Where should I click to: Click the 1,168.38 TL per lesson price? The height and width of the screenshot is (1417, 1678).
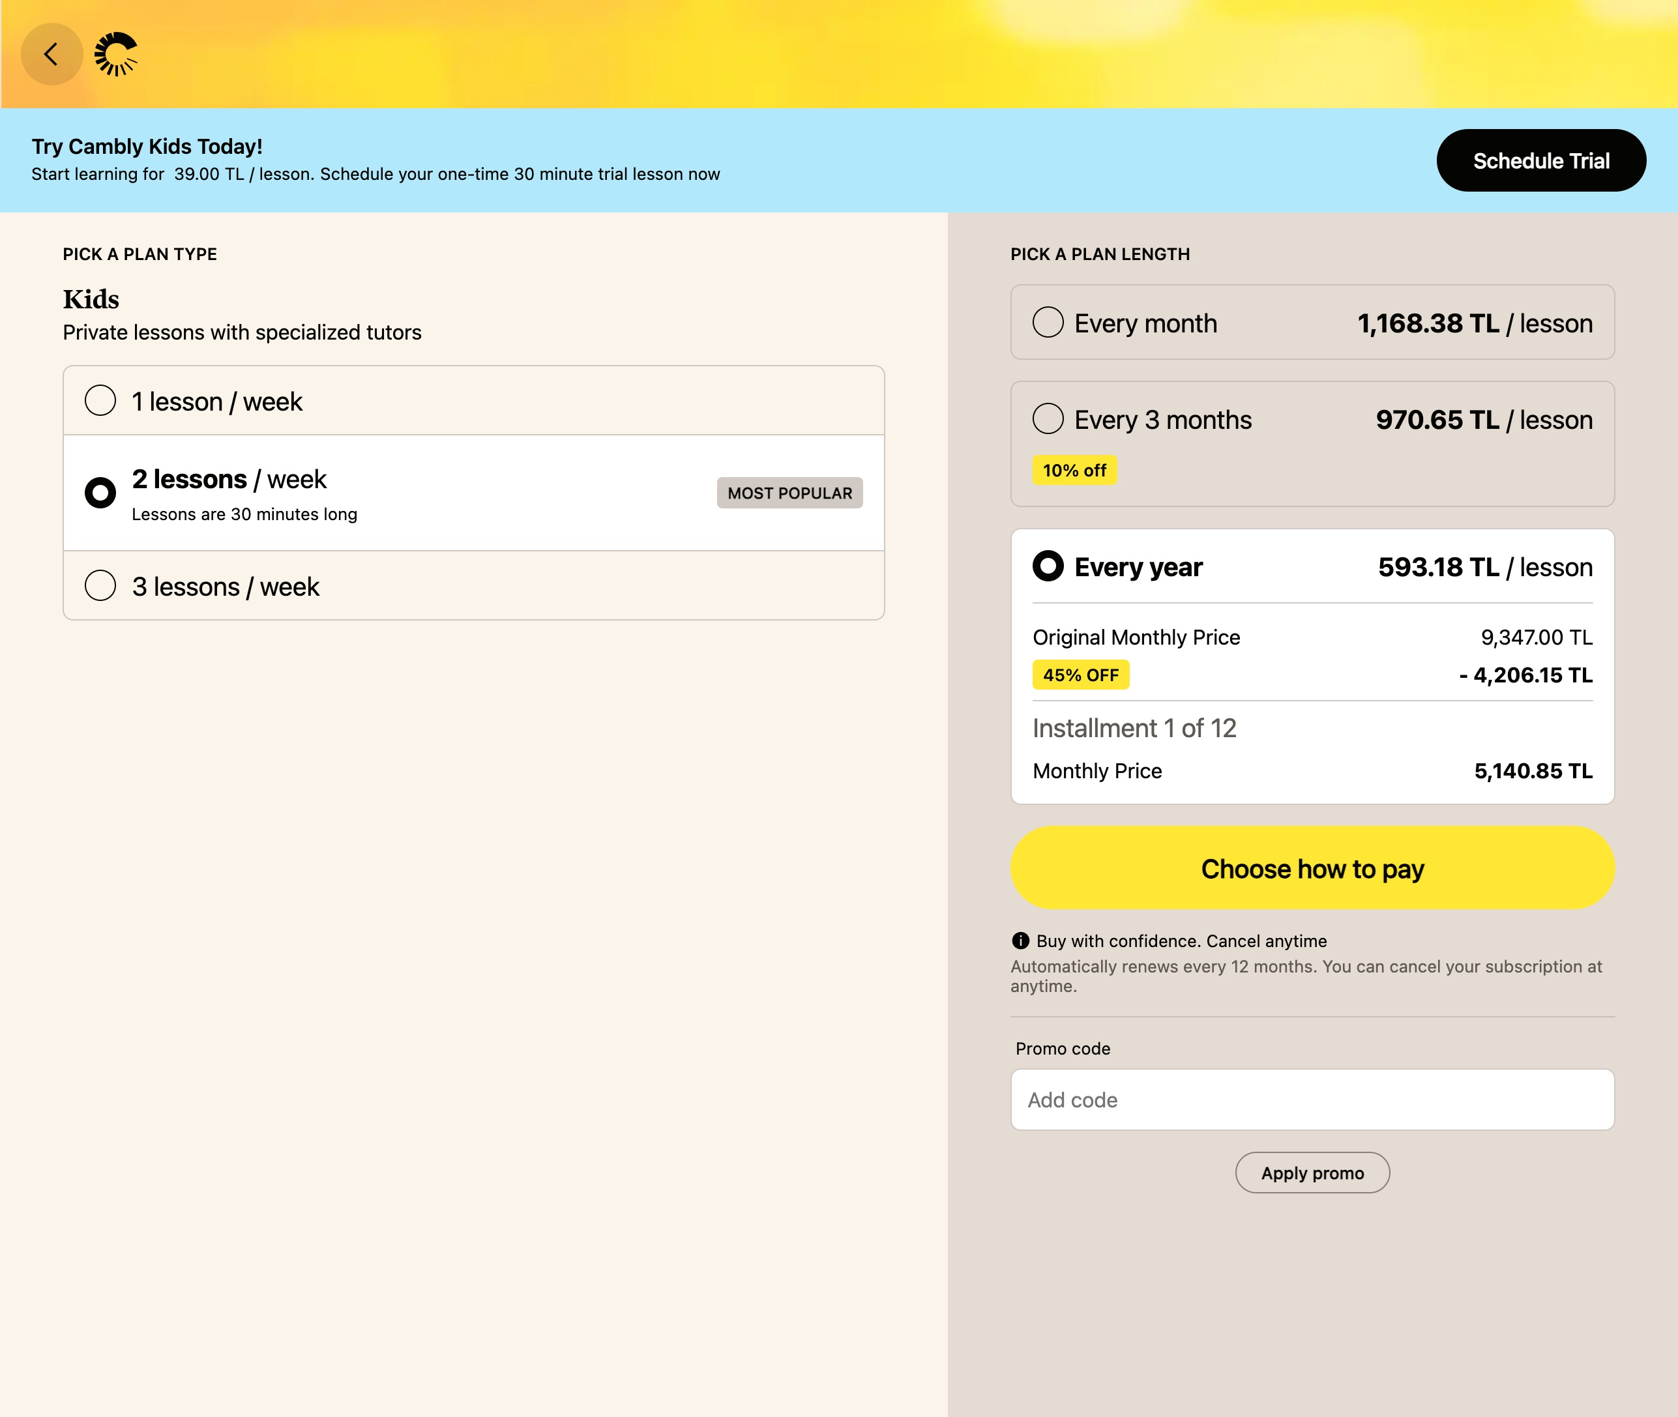pyautogui.click(x=1474, y=323)
